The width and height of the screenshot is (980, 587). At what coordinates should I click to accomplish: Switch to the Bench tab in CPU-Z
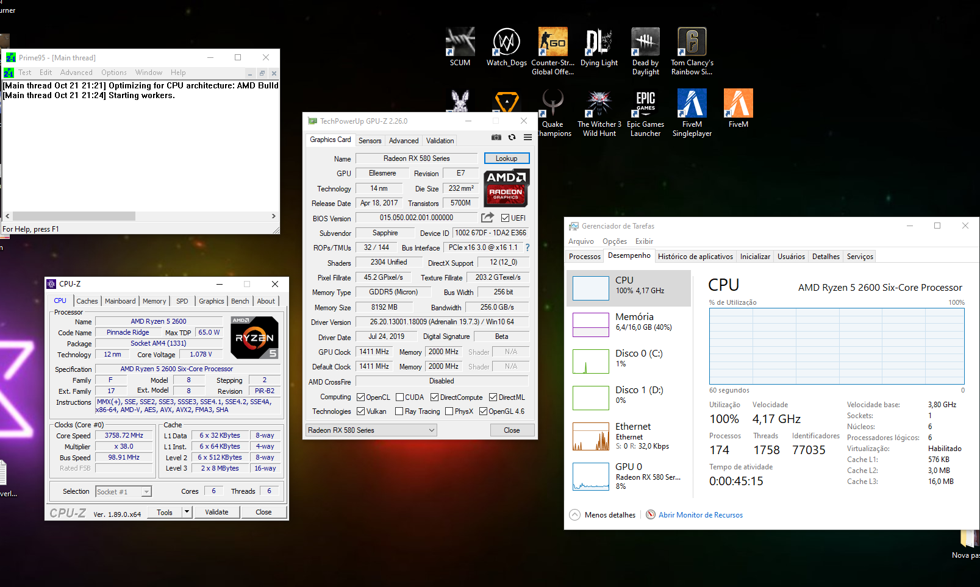tap(240, 301)
